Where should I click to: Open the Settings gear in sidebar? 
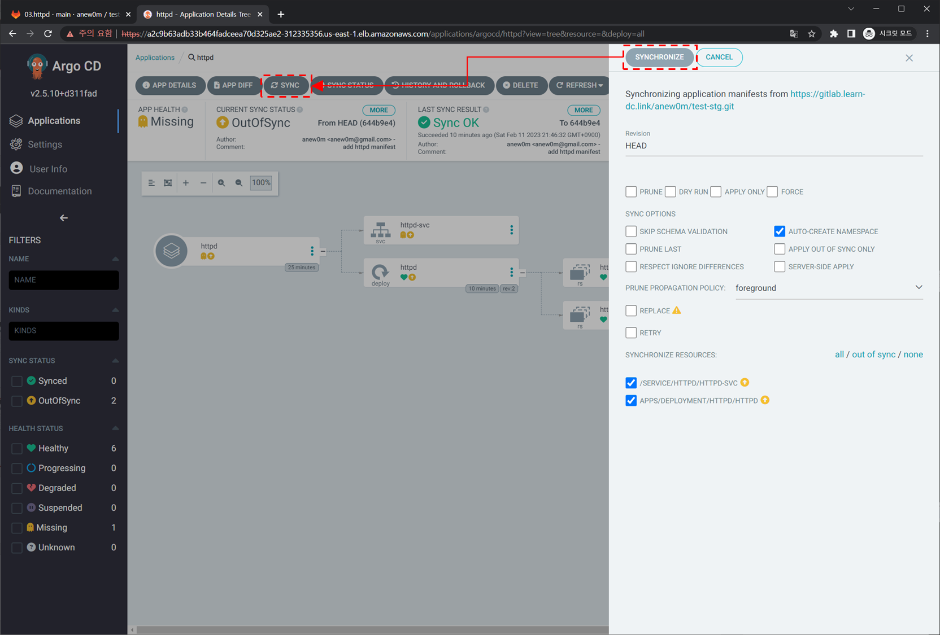[17, 144]
